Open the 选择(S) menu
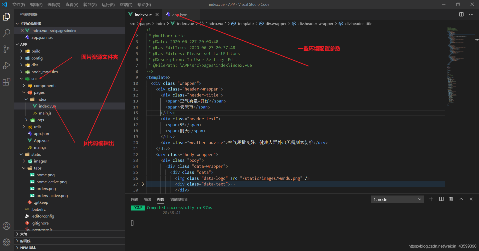The width and height of the screenshot is (479, 251). [54, 4]
